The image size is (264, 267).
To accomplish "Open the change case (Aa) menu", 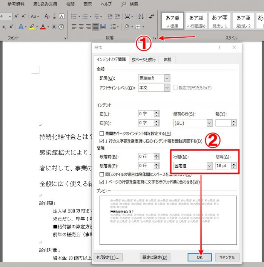I will point(35,16).
